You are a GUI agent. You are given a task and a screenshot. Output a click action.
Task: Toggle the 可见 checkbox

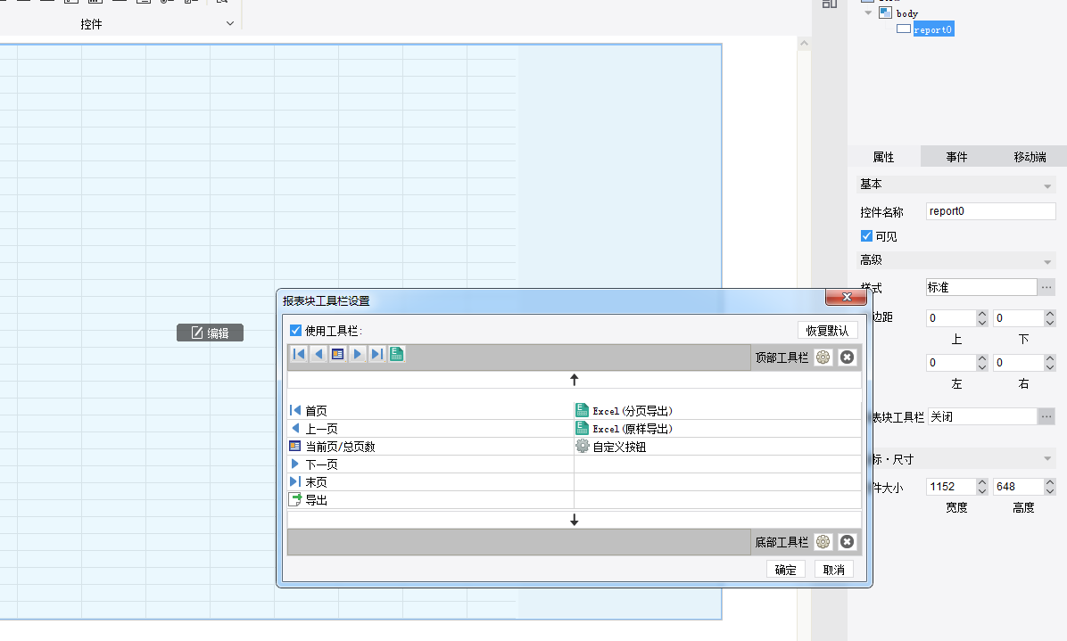point(866,236)
